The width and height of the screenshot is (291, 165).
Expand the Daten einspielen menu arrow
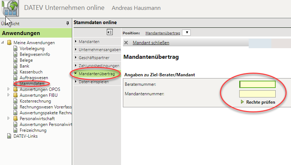(76, 81)
